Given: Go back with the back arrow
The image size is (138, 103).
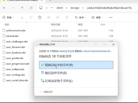Looking at the screenshot, I should pyautogui.click(x=4, y=8).
